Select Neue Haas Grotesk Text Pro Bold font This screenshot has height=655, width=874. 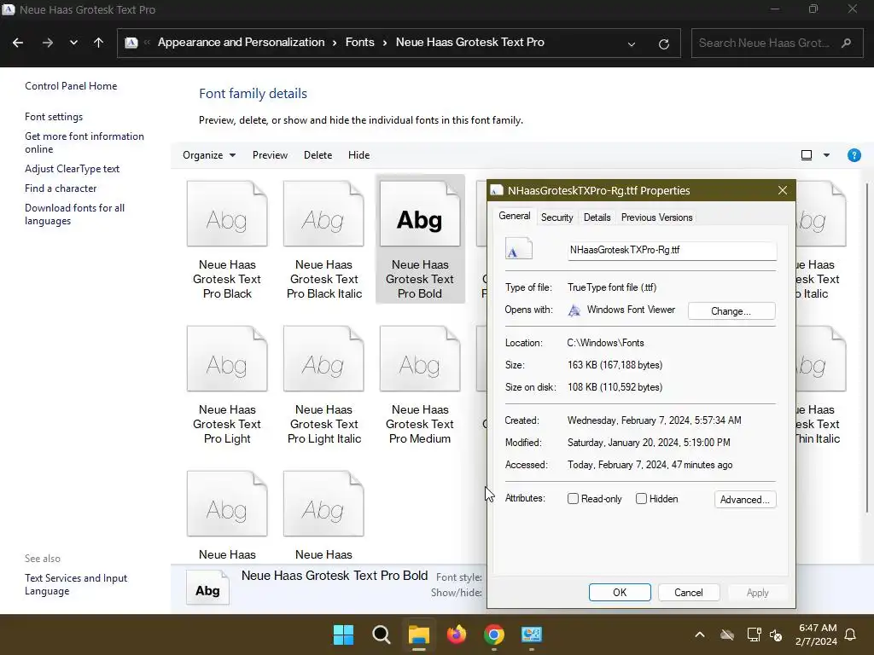tap(420, 240)
